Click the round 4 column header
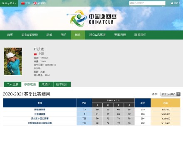 (x=129, y=105)
